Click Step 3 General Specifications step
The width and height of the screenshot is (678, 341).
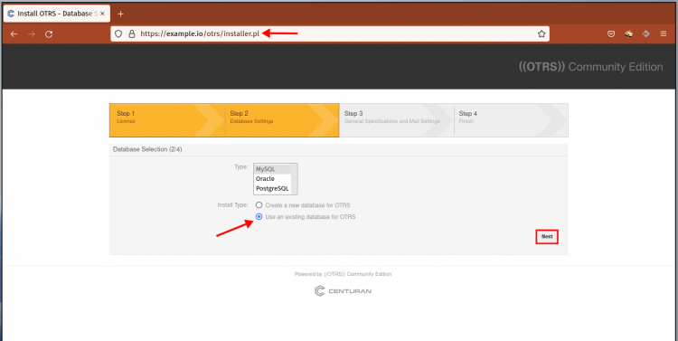396,120
